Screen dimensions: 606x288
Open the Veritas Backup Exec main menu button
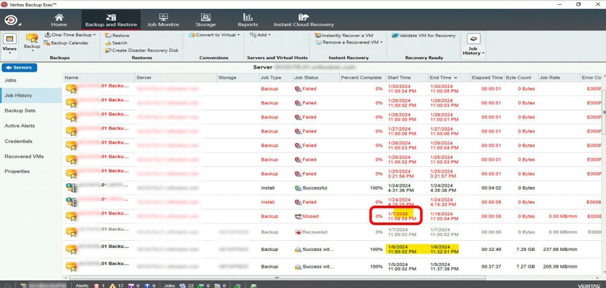pyautogui.click(x=12, y=20)
